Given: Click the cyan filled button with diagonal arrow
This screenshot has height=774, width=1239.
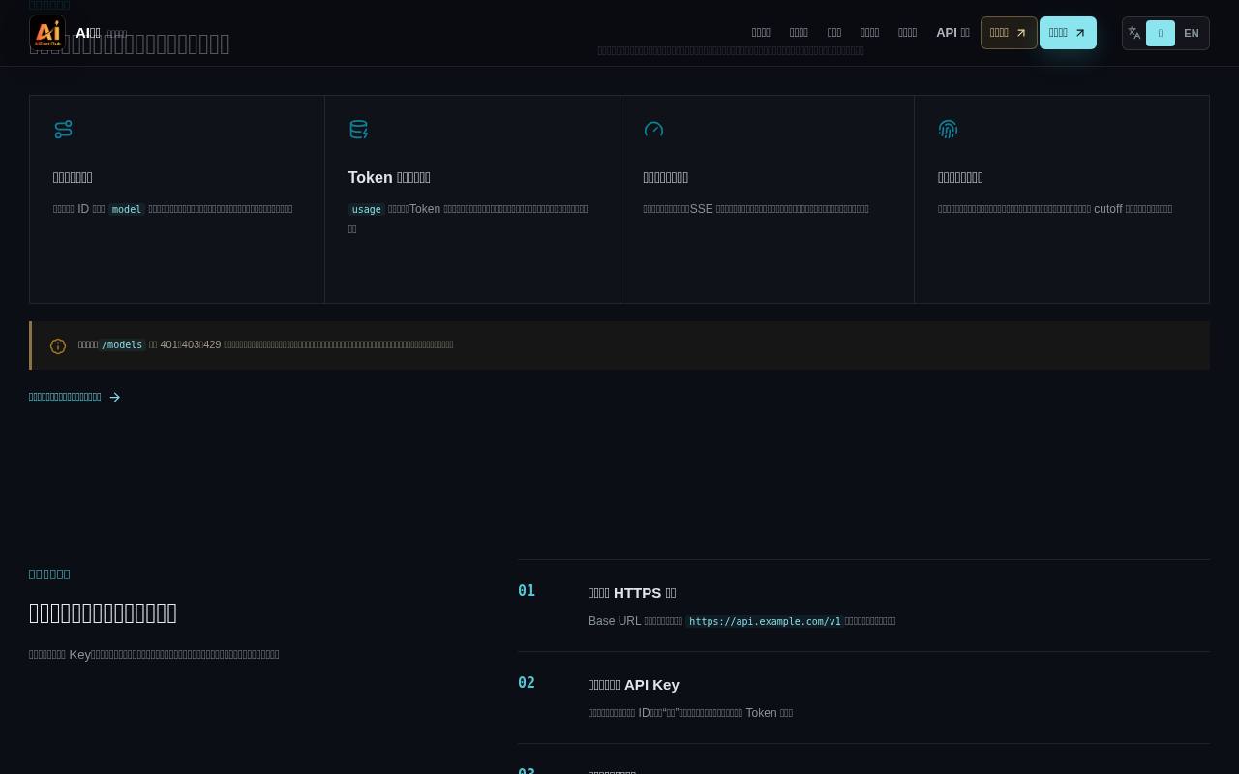Looking at the screenshot, I should (1068, 33).
